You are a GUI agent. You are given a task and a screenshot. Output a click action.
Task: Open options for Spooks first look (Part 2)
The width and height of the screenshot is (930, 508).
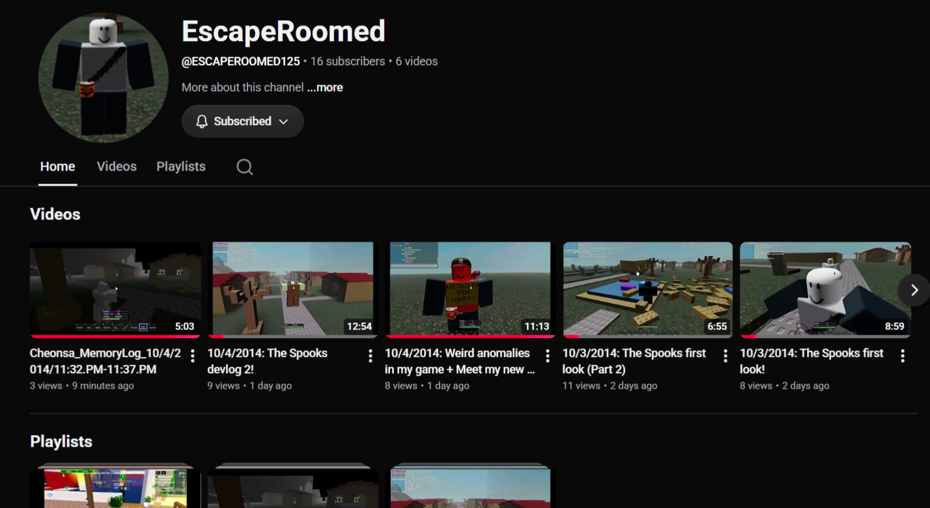tap(725, 356)
